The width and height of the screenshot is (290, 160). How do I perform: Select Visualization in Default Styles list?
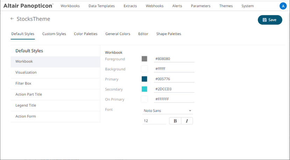click(x=26, y=72)
